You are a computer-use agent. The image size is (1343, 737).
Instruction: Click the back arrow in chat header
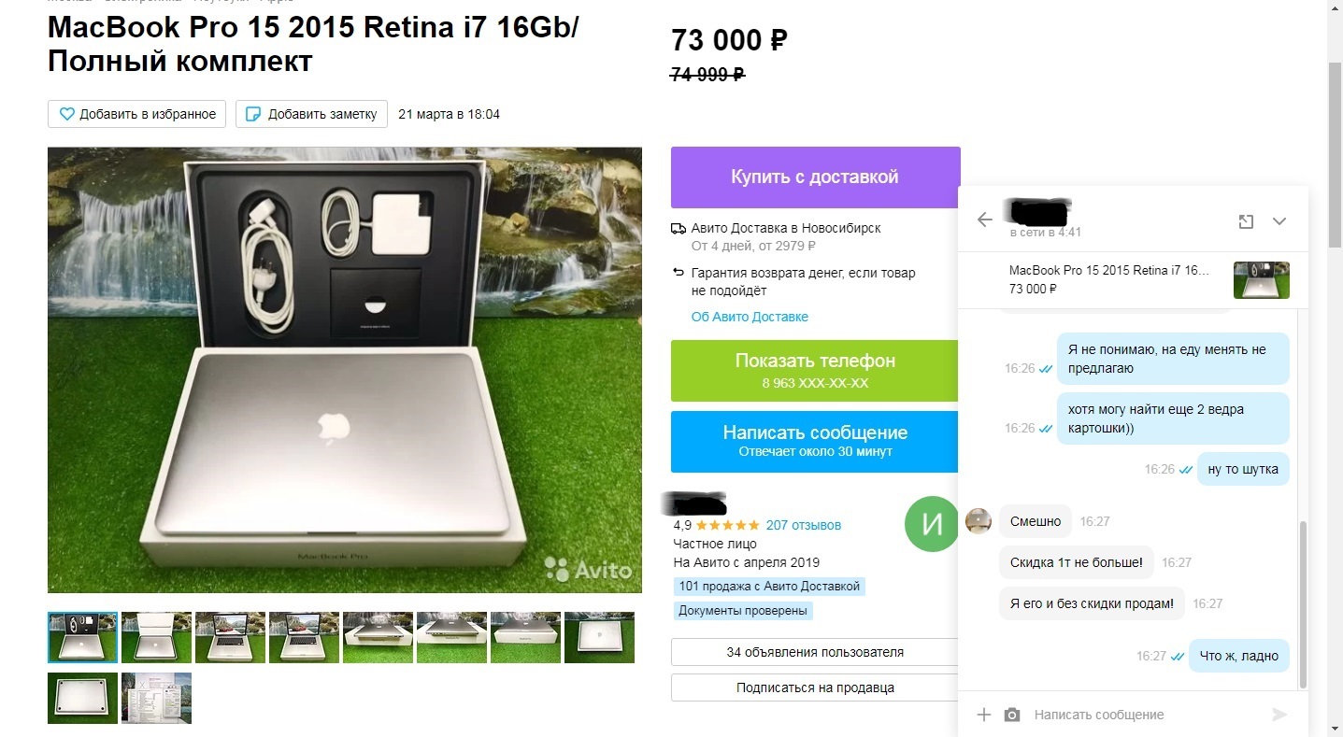pos(984,220)
